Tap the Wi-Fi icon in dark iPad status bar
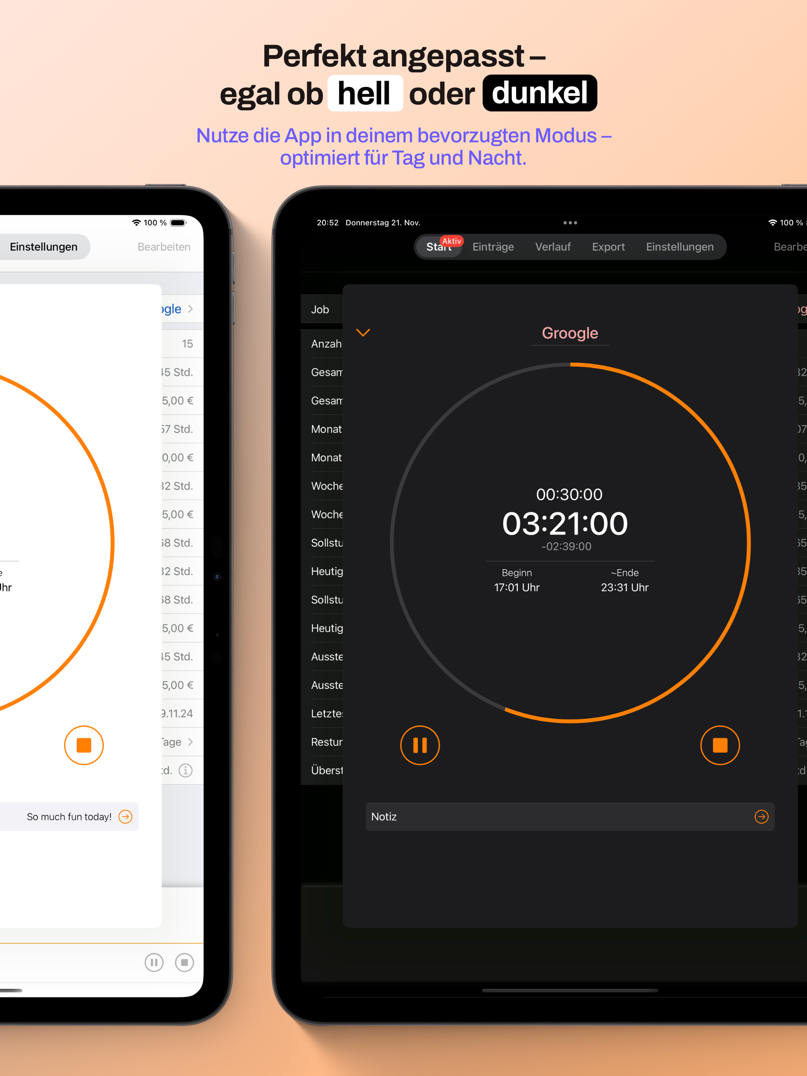The height and width of the screenshot is (1076, 807). (x=773, y=223)
